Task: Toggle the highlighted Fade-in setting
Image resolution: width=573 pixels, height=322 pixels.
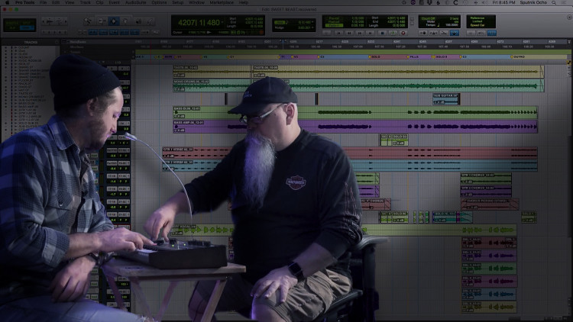Action: (x=334, y=25)
